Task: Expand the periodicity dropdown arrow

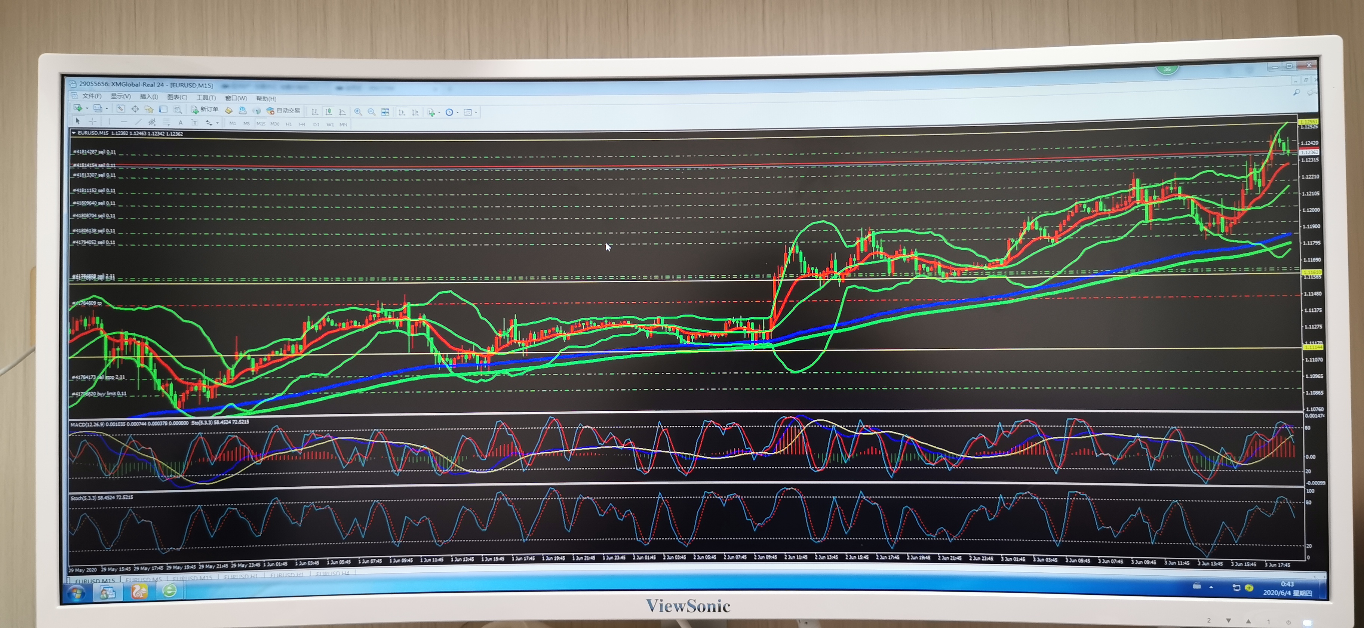Action: coord(458,112)
